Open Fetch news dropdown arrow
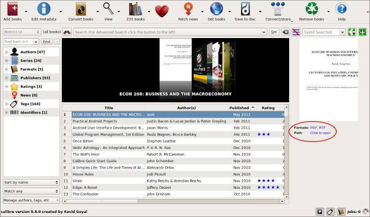The image size is (370, 217). coord(202,12)
